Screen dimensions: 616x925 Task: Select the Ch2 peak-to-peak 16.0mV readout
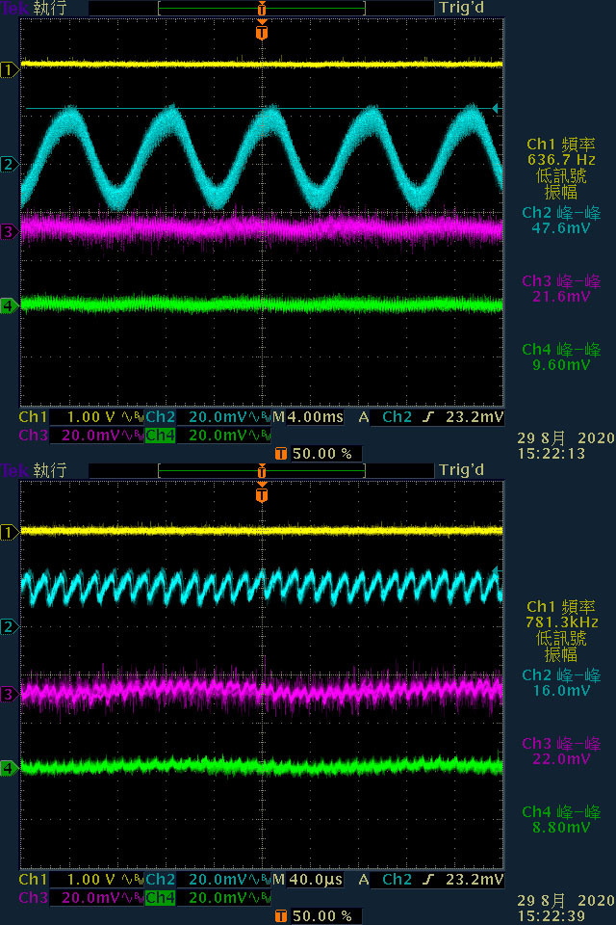[560, 682]
